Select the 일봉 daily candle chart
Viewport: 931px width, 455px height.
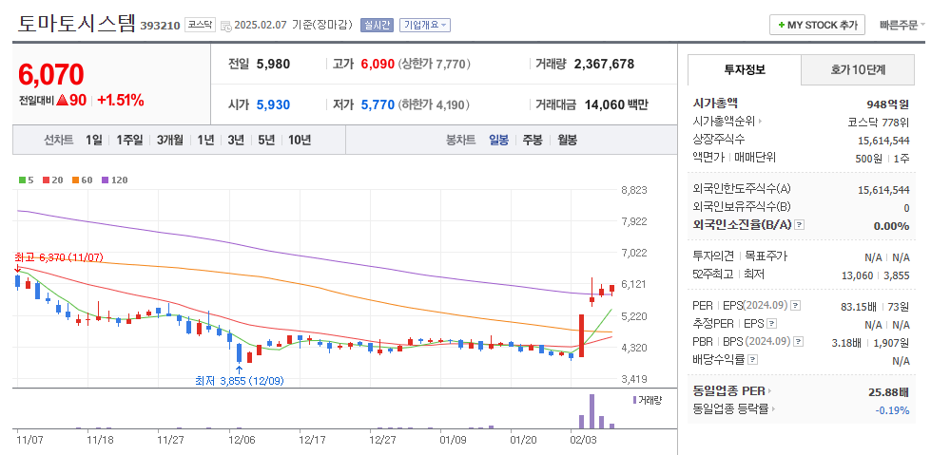coord(498,140)
